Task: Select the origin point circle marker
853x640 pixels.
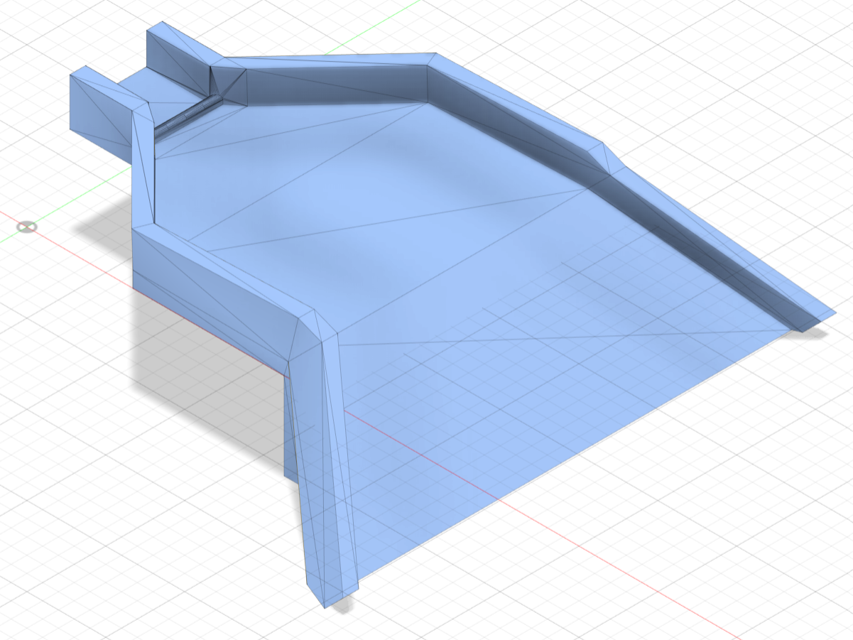Action: (27, 227)
